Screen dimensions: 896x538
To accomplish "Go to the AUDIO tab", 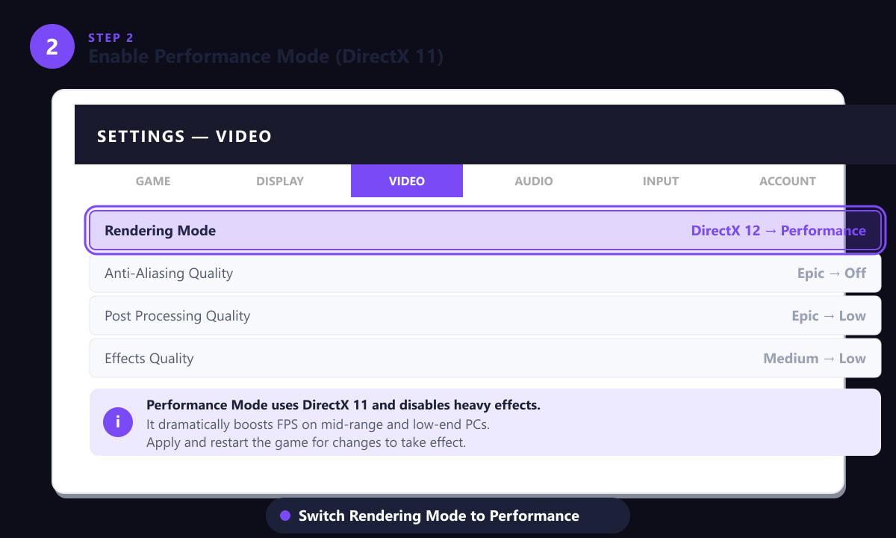I will [x=534, y=181].
